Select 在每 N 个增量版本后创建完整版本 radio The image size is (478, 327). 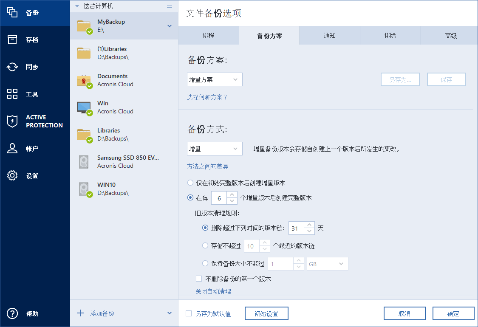pyautogui.click(x=190, y=198)
